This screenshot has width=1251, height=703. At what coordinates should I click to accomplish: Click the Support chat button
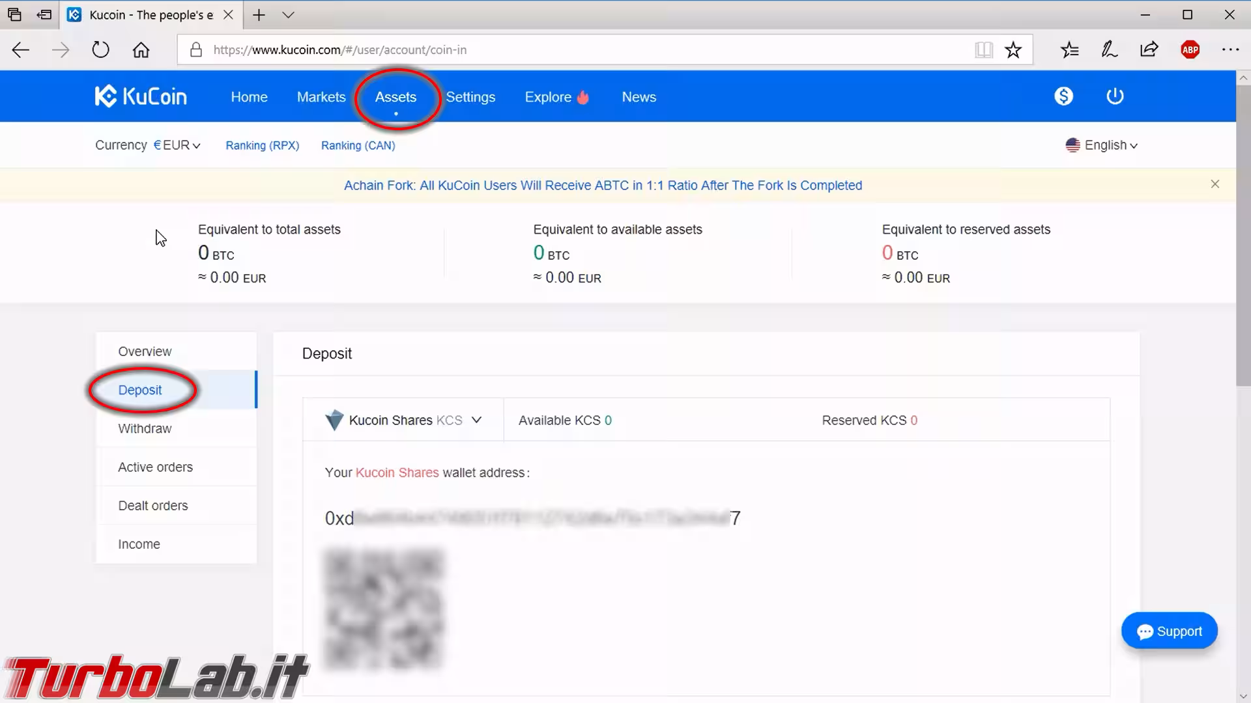click(1169, 631)
